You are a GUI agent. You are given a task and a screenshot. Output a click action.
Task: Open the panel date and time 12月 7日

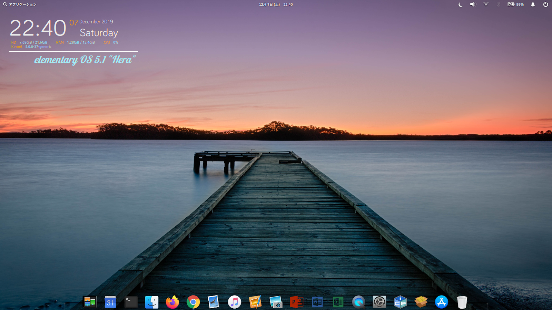pos(276,4)
